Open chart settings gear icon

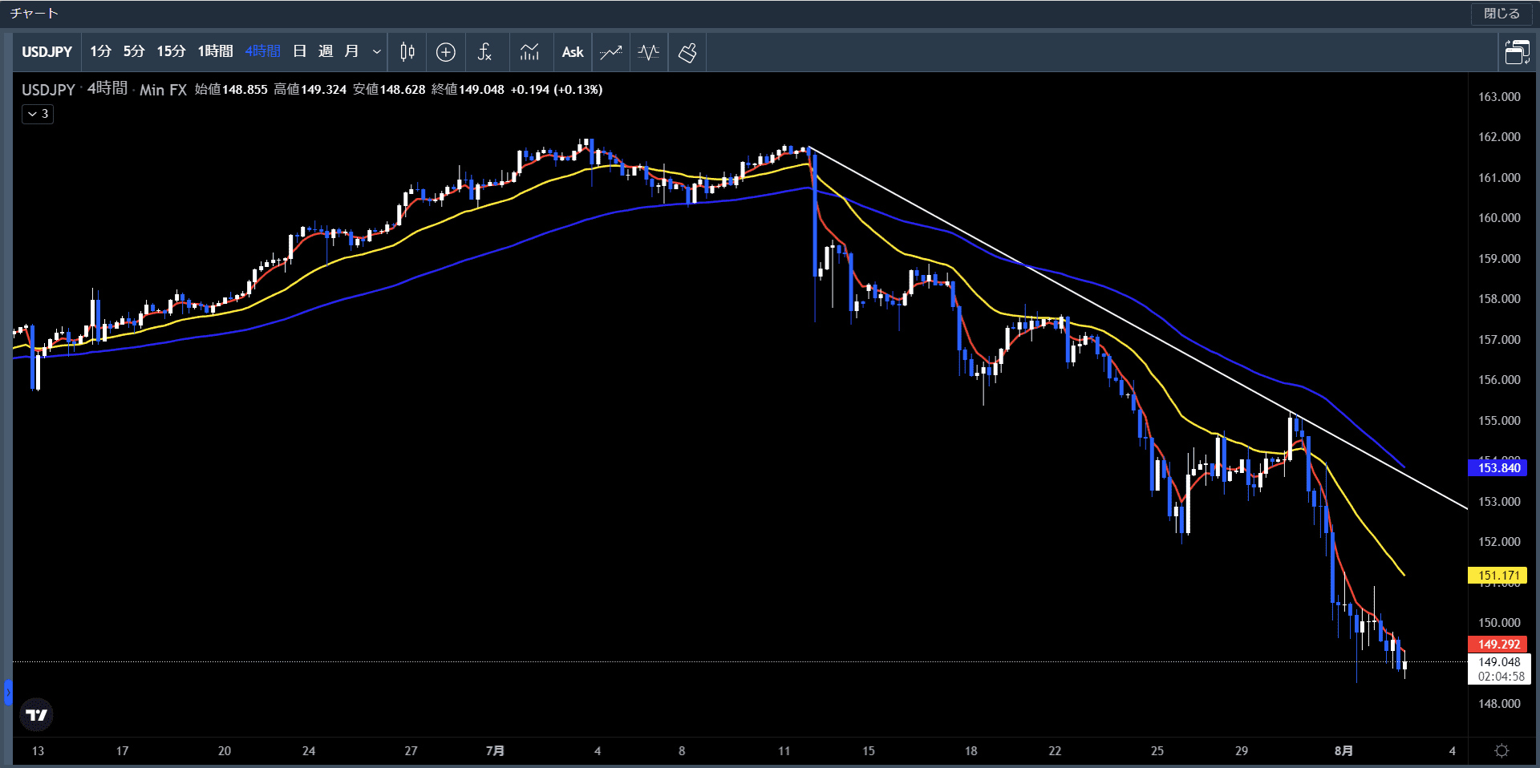1501,751
